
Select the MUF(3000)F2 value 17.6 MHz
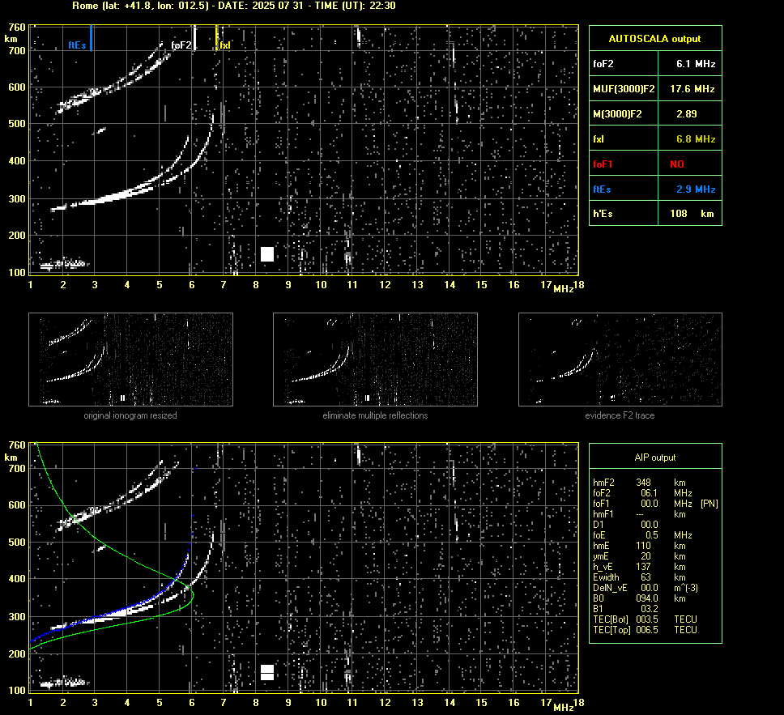coord(692,88)
